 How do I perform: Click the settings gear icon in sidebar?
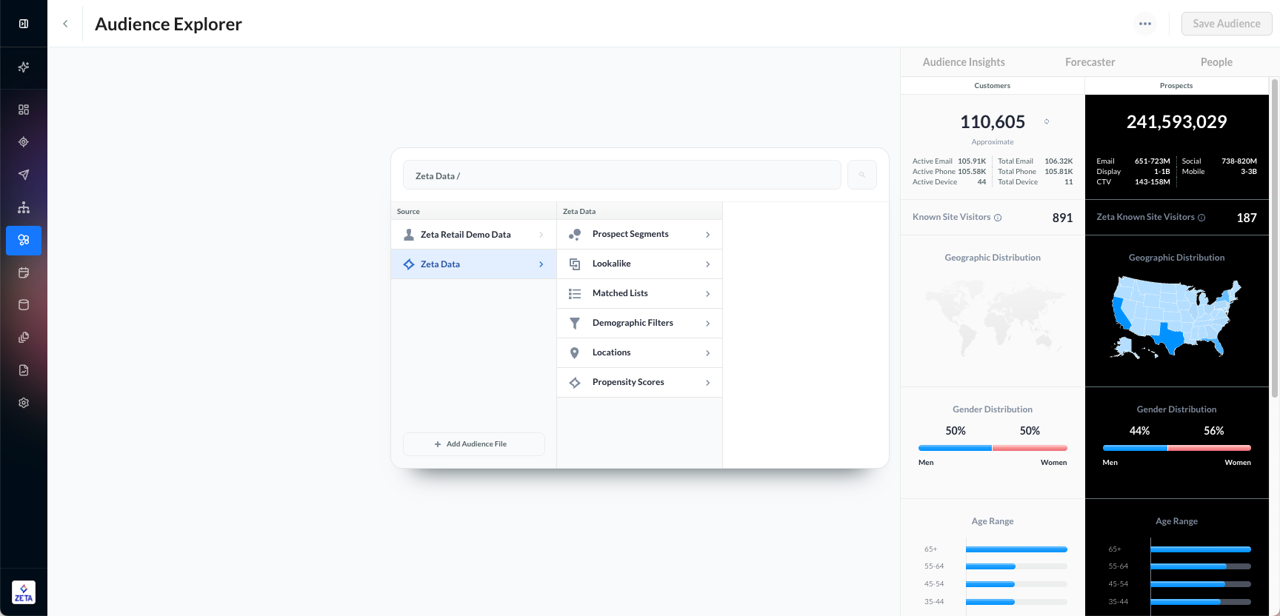pyautogui.click(x=24, y=403)
